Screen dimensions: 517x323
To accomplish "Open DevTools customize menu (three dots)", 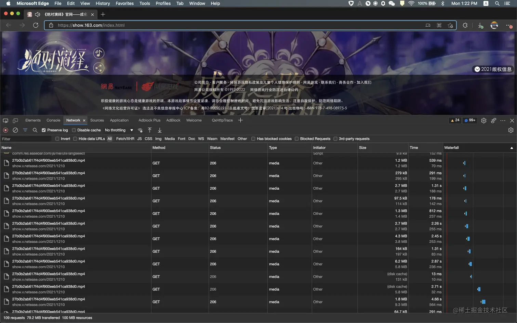I will pos(503,120).
